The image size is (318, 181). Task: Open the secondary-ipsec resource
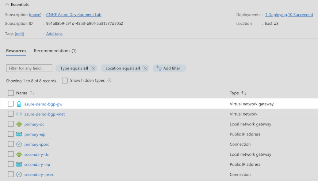[x=39, y=175]
